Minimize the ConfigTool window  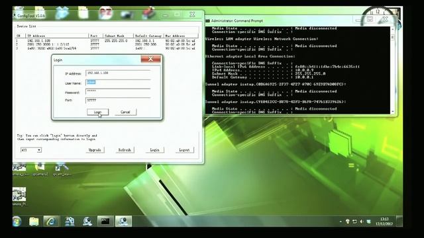pyautogui.click(x=166, y=15)
